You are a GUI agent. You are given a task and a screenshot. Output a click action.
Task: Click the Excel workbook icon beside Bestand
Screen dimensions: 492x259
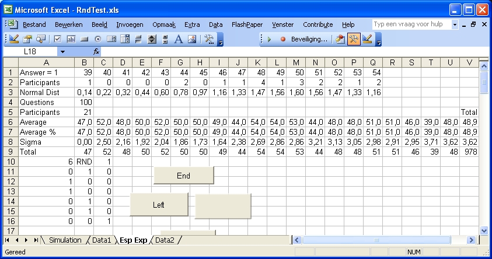point(13,24)
